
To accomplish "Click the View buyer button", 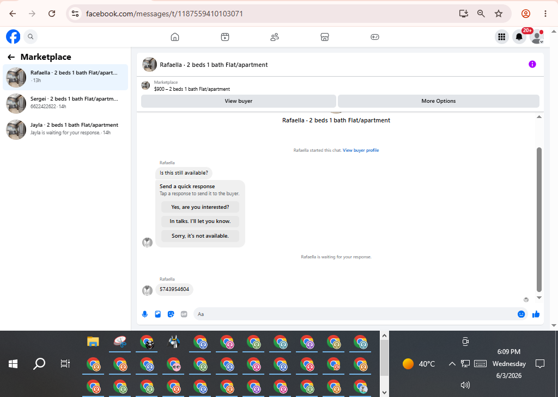I will [x=239, y=101].
